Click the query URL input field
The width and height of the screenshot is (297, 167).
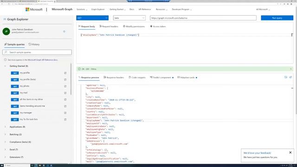(203, 18)
